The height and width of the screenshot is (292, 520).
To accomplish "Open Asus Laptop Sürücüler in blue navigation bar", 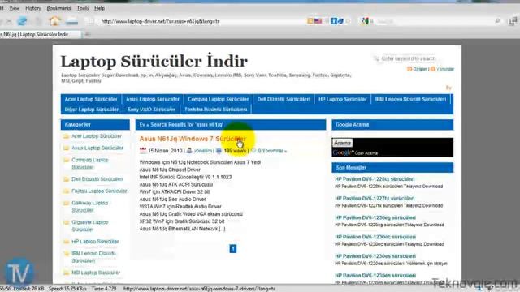I will [x=153, y=99].
